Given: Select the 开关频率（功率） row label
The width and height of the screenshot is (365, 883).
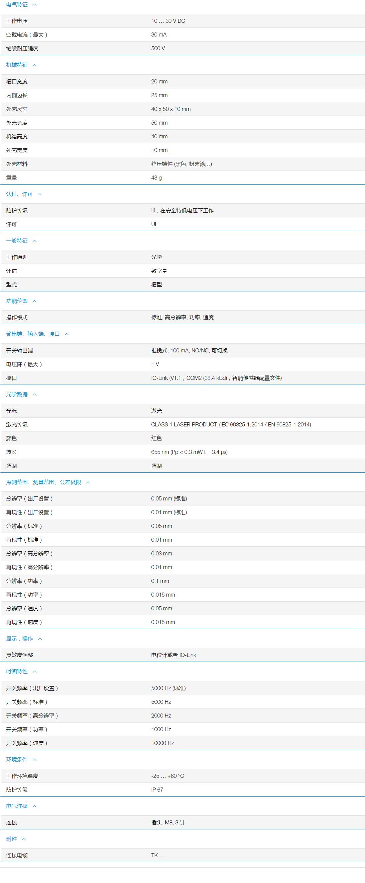Looking at the screenshot, I should pos(27,729).
